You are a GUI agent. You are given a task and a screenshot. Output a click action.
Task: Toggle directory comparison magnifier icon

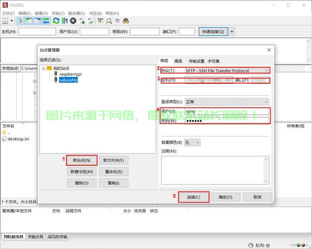pos(109,21)
